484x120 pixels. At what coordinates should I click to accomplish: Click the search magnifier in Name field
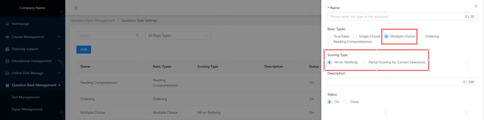click(137, 35)
